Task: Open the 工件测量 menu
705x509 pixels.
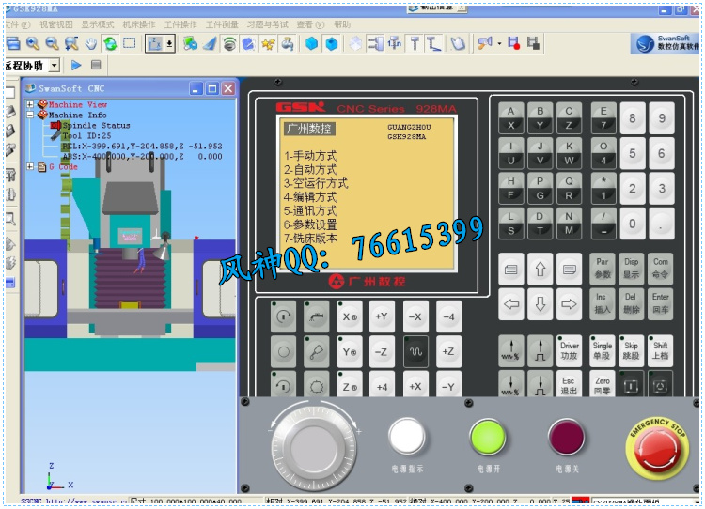Action: pyautogui.click(x=222, y=24)
